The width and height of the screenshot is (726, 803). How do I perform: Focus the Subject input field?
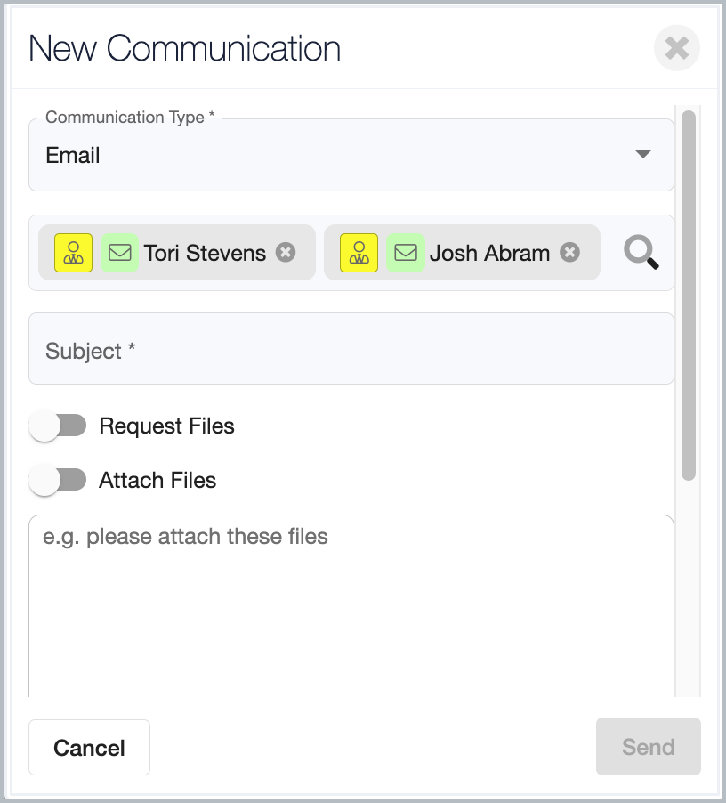click(x=351, y=349)
